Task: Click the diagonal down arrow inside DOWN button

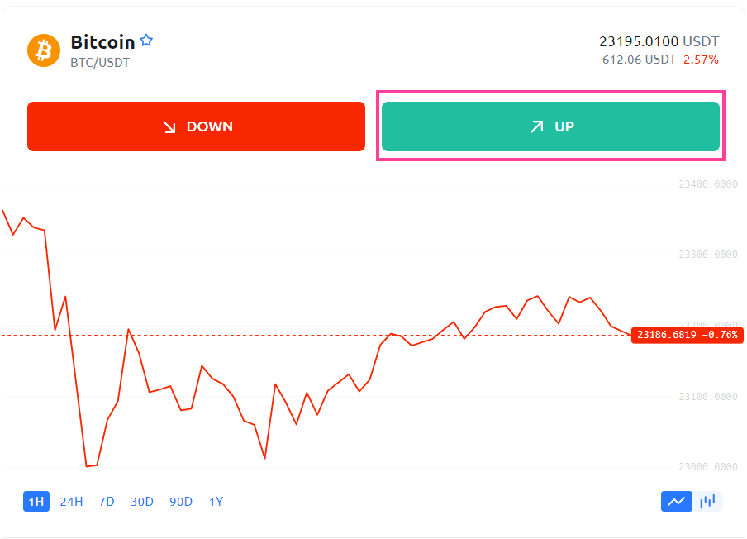Action: click(169, 126)
